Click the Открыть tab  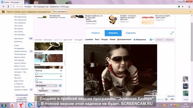coord(96,33)
